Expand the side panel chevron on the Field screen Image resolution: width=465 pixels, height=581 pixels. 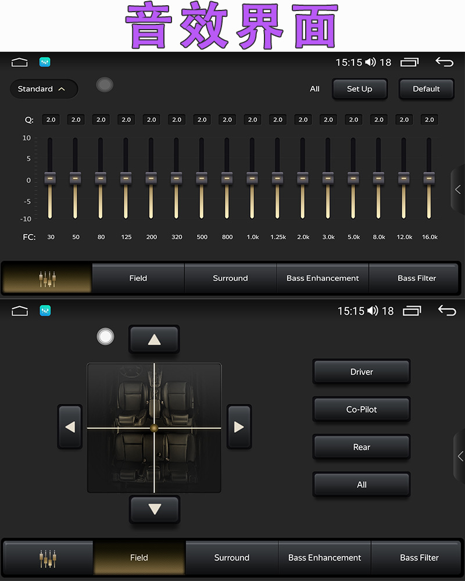click(460, 456)
